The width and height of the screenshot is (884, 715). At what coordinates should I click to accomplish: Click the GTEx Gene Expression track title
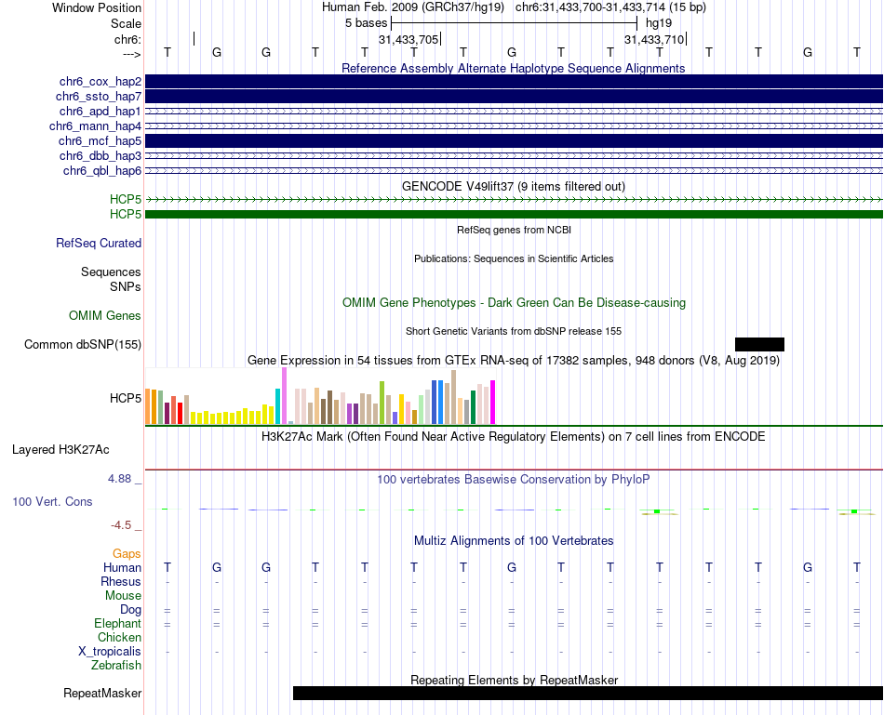coord(514,361)
